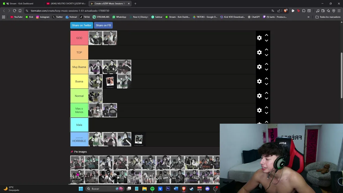Screen dimensions: 343x193
Task: Open settings gear for Buena tier
Action: pos(259,81)
